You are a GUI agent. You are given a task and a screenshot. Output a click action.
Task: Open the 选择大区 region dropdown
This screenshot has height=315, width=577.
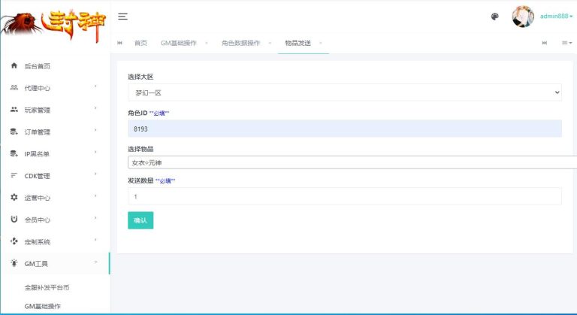[344, 92]
